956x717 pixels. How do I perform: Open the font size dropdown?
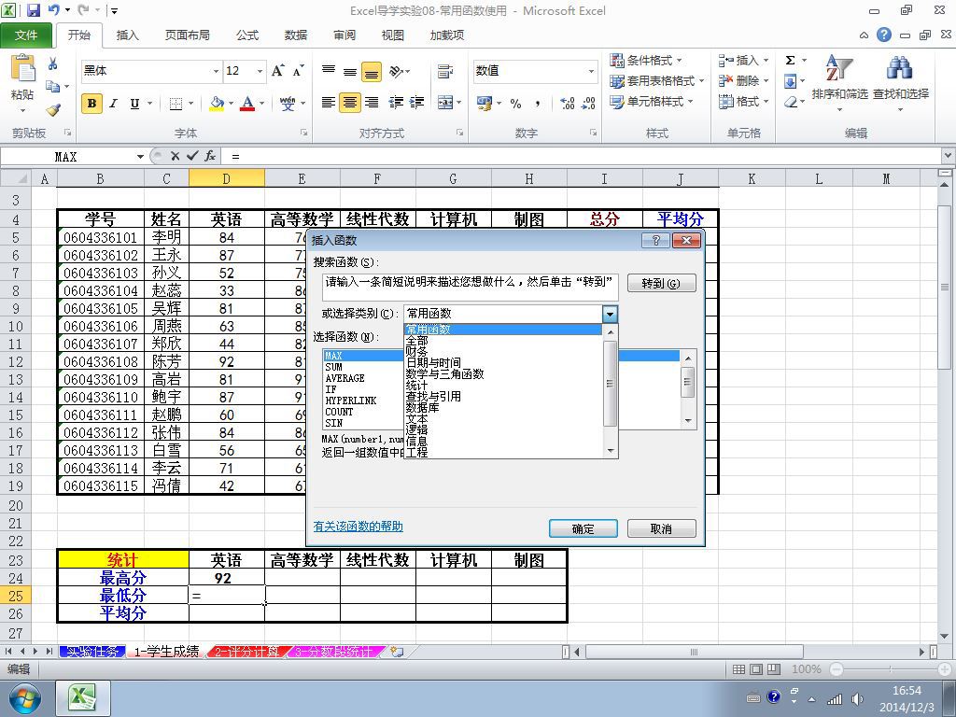pos(260,71)
